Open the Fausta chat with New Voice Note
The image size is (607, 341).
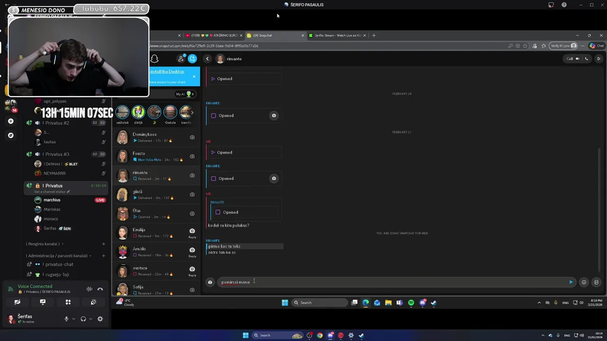(156, 156)
